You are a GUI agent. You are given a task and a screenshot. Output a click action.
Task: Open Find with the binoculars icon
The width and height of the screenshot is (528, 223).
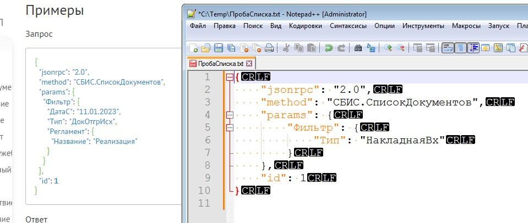click(x=358, y=48)
